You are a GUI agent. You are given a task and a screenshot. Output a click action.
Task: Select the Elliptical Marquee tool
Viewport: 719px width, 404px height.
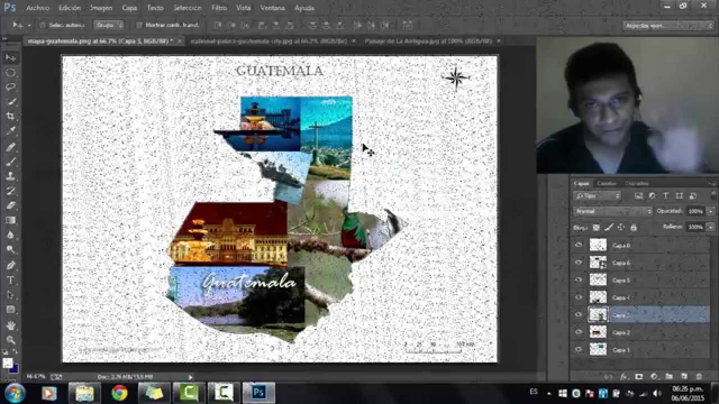point(11,72)
